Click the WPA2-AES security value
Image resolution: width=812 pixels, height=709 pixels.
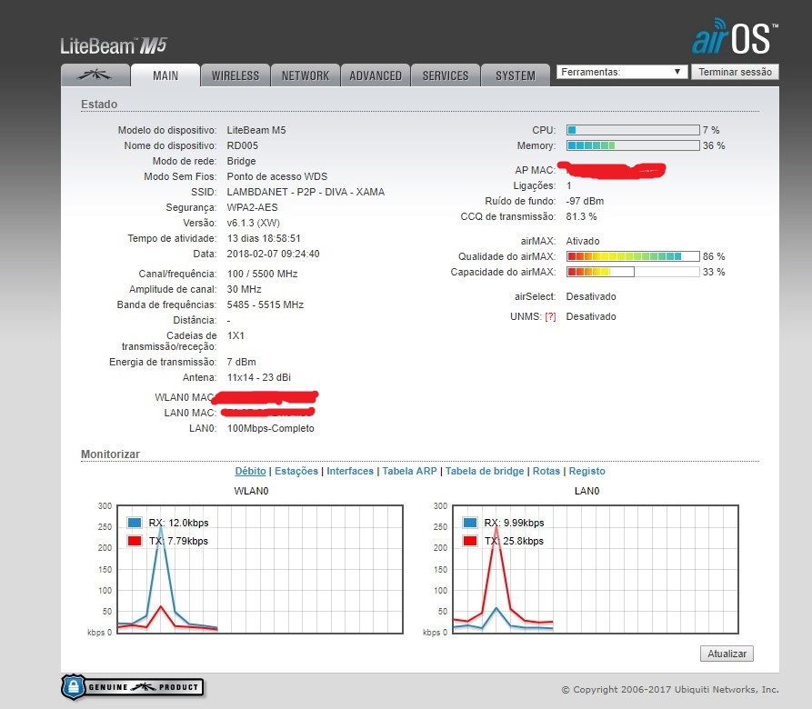click(x=252, y=207)
